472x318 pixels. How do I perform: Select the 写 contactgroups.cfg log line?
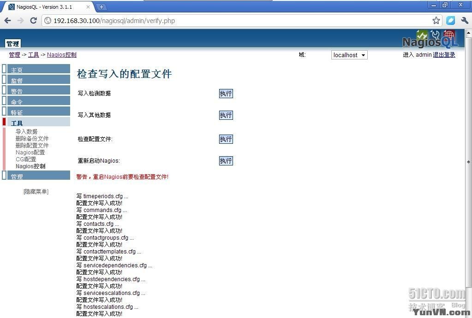(105, 238)
